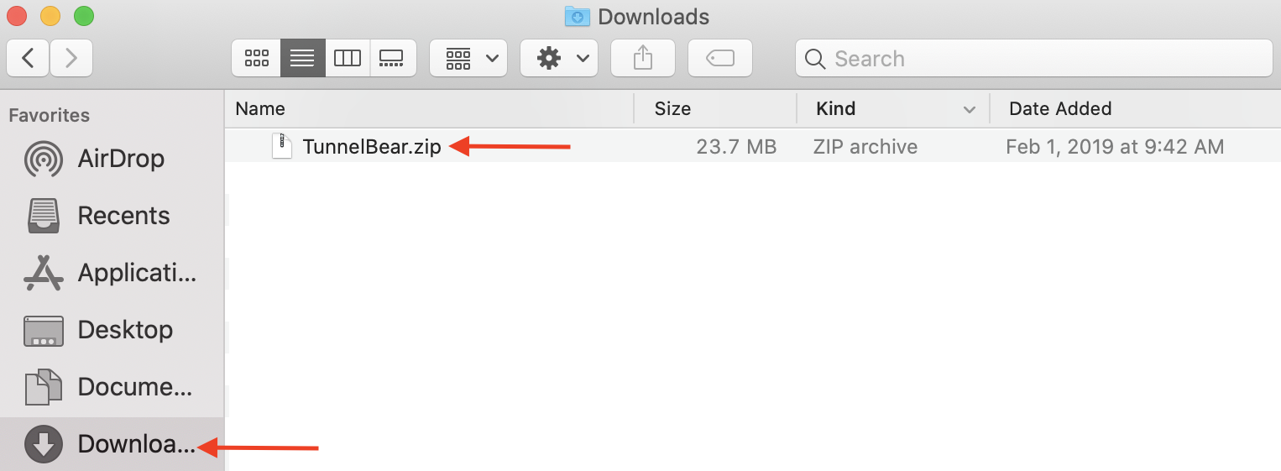Screen dimensions: 1281x471
Task: Click the Edit Tags icon
Action: tap(719, 58)
